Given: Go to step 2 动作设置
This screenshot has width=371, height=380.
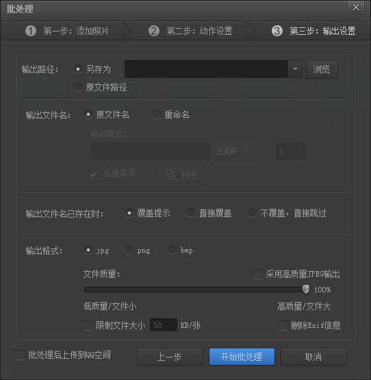Looking at the screenshot, I should click(190, 31).
